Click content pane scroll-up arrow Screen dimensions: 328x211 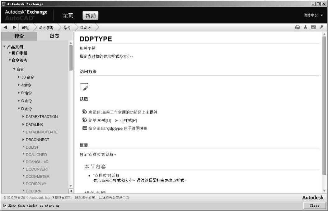(x=324, y=34)
